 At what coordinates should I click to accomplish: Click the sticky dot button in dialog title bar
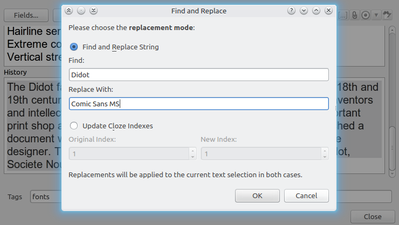pyautogui.click(x=81, y=11)
